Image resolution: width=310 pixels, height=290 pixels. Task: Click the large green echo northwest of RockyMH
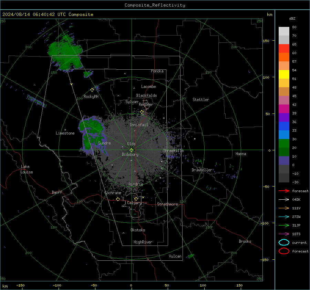[65, 53]
